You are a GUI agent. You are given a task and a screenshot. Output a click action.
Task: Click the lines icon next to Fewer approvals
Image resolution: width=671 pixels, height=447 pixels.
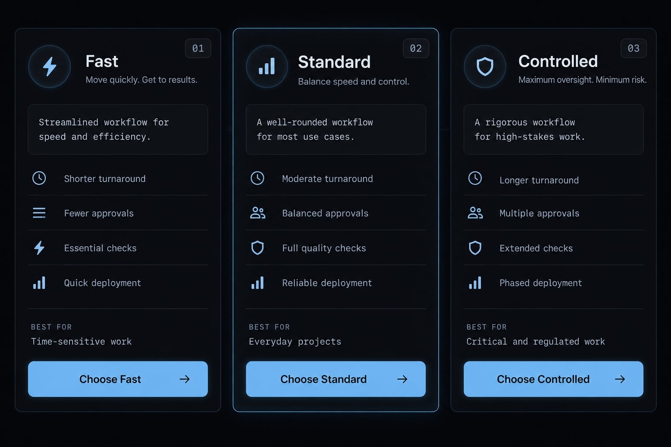click(x=39, y=213)
